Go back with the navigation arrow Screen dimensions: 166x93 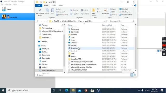point(37,21)
